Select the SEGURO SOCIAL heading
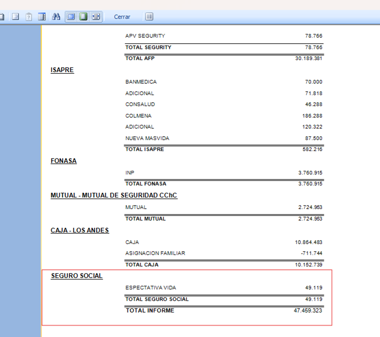The width and height of the screenshot is (380, 337). click(77, 276)
